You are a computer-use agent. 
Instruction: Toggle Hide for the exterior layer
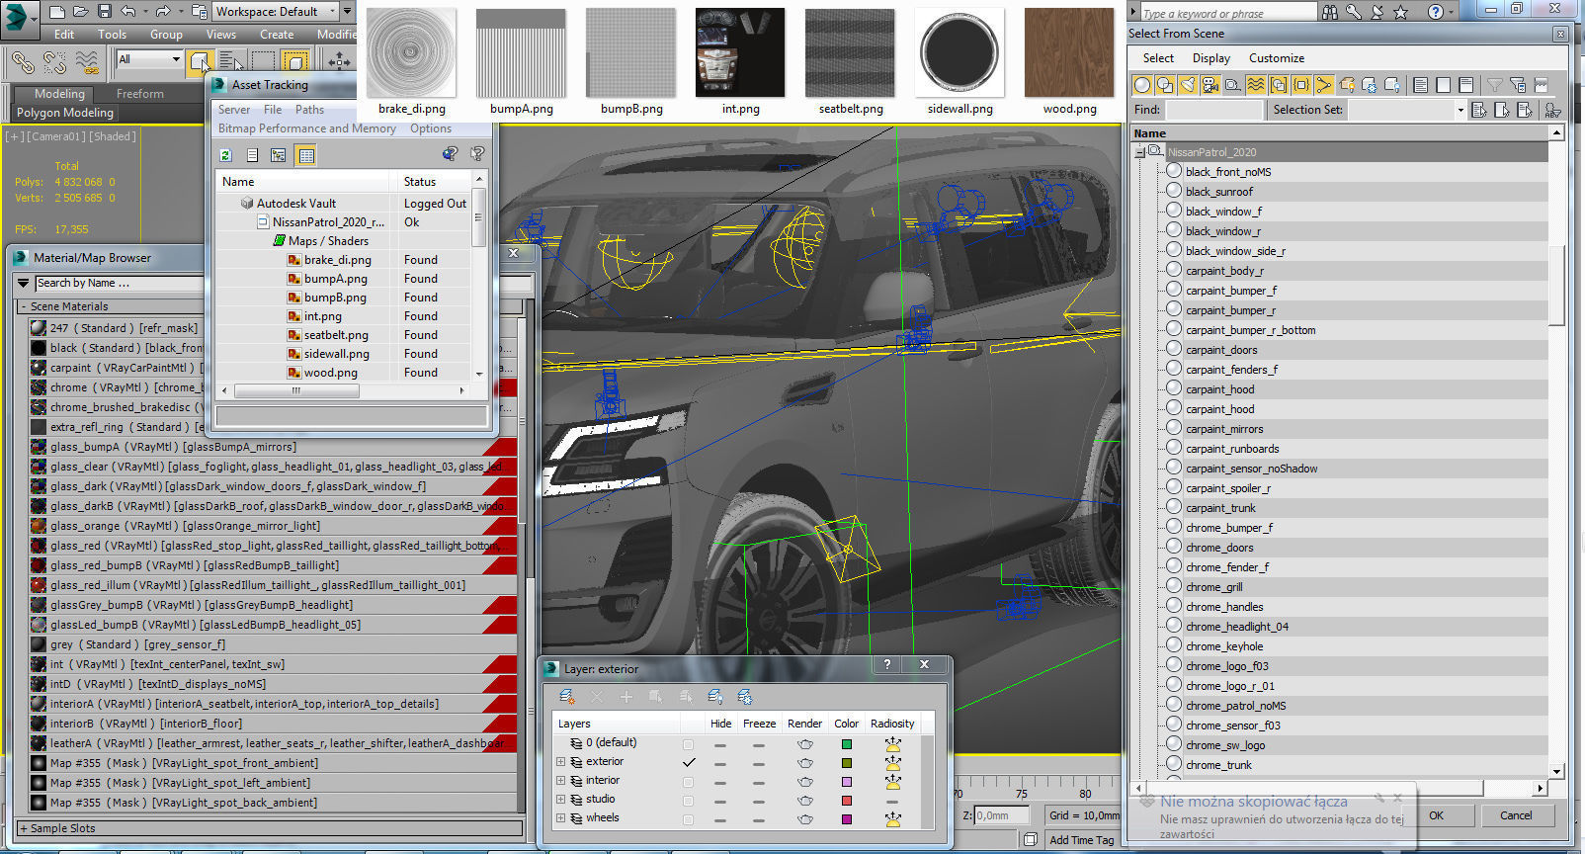[x=721, y=763]
